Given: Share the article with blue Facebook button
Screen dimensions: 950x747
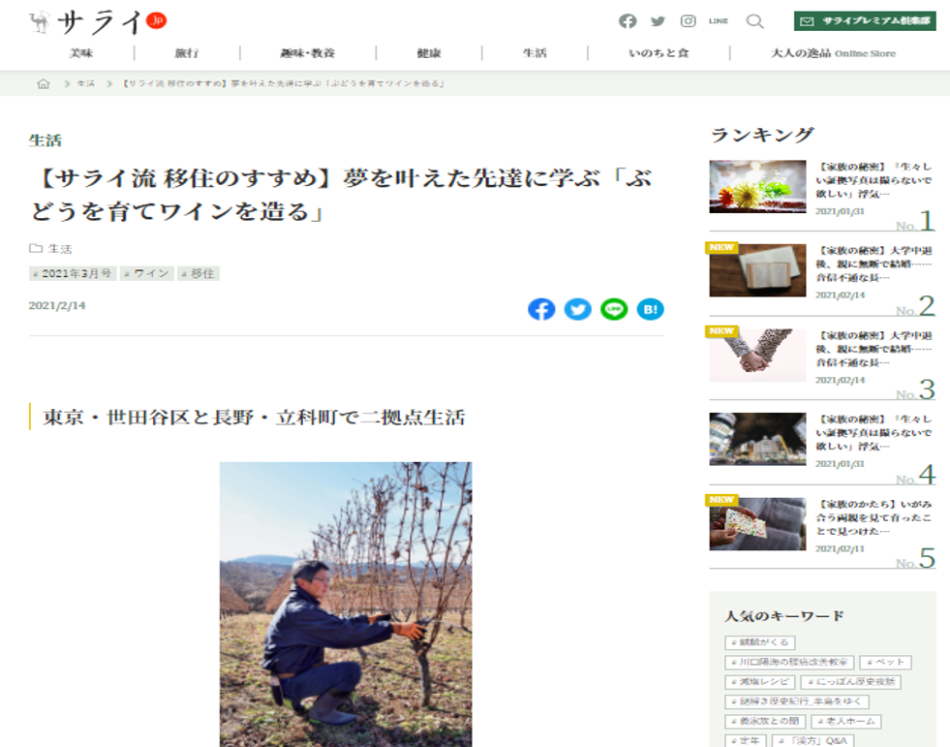Looking at the screenshot, I should coord(541,309).
